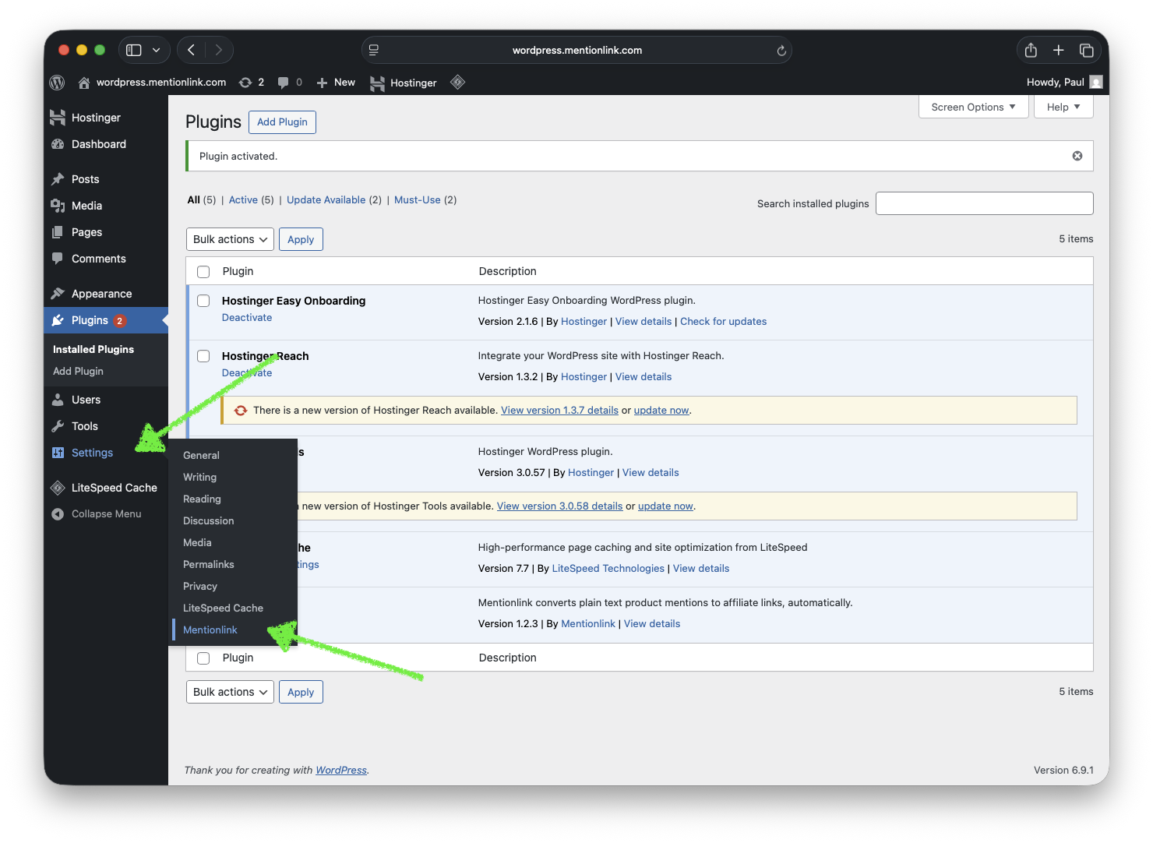Click the user avatar next to Howdy, Paul

(x=1096, y=83)
